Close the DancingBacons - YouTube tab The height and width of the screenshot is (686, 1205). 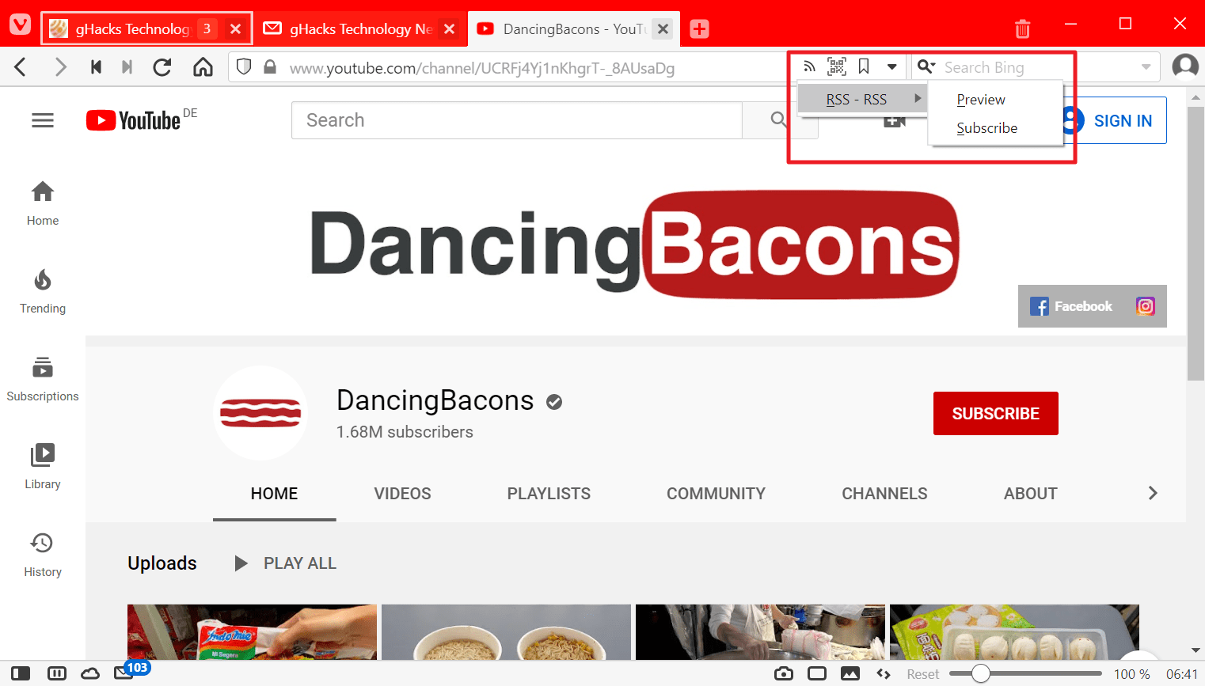pos(663,29)
